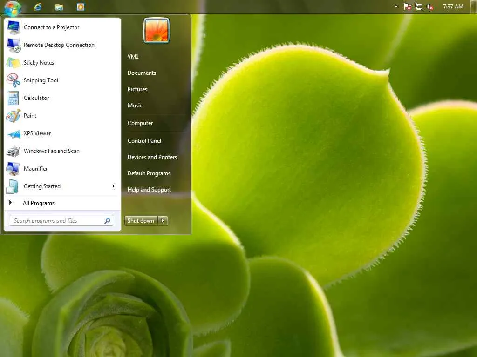Launch Snipping Tool label
This screenshot has width=477, height=357.
coord(41,80)
